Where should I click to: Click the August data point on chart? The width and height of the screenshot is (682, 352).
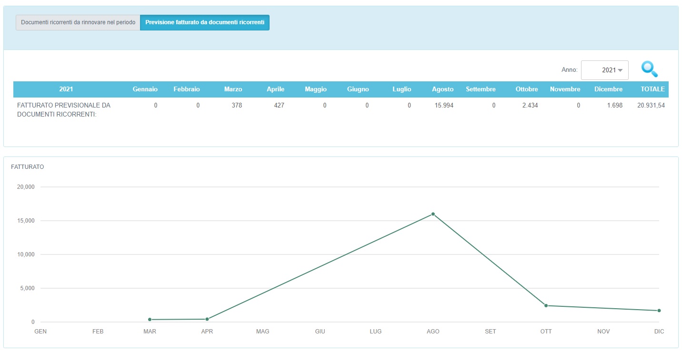pyautogui.click(x=433, y=214)
